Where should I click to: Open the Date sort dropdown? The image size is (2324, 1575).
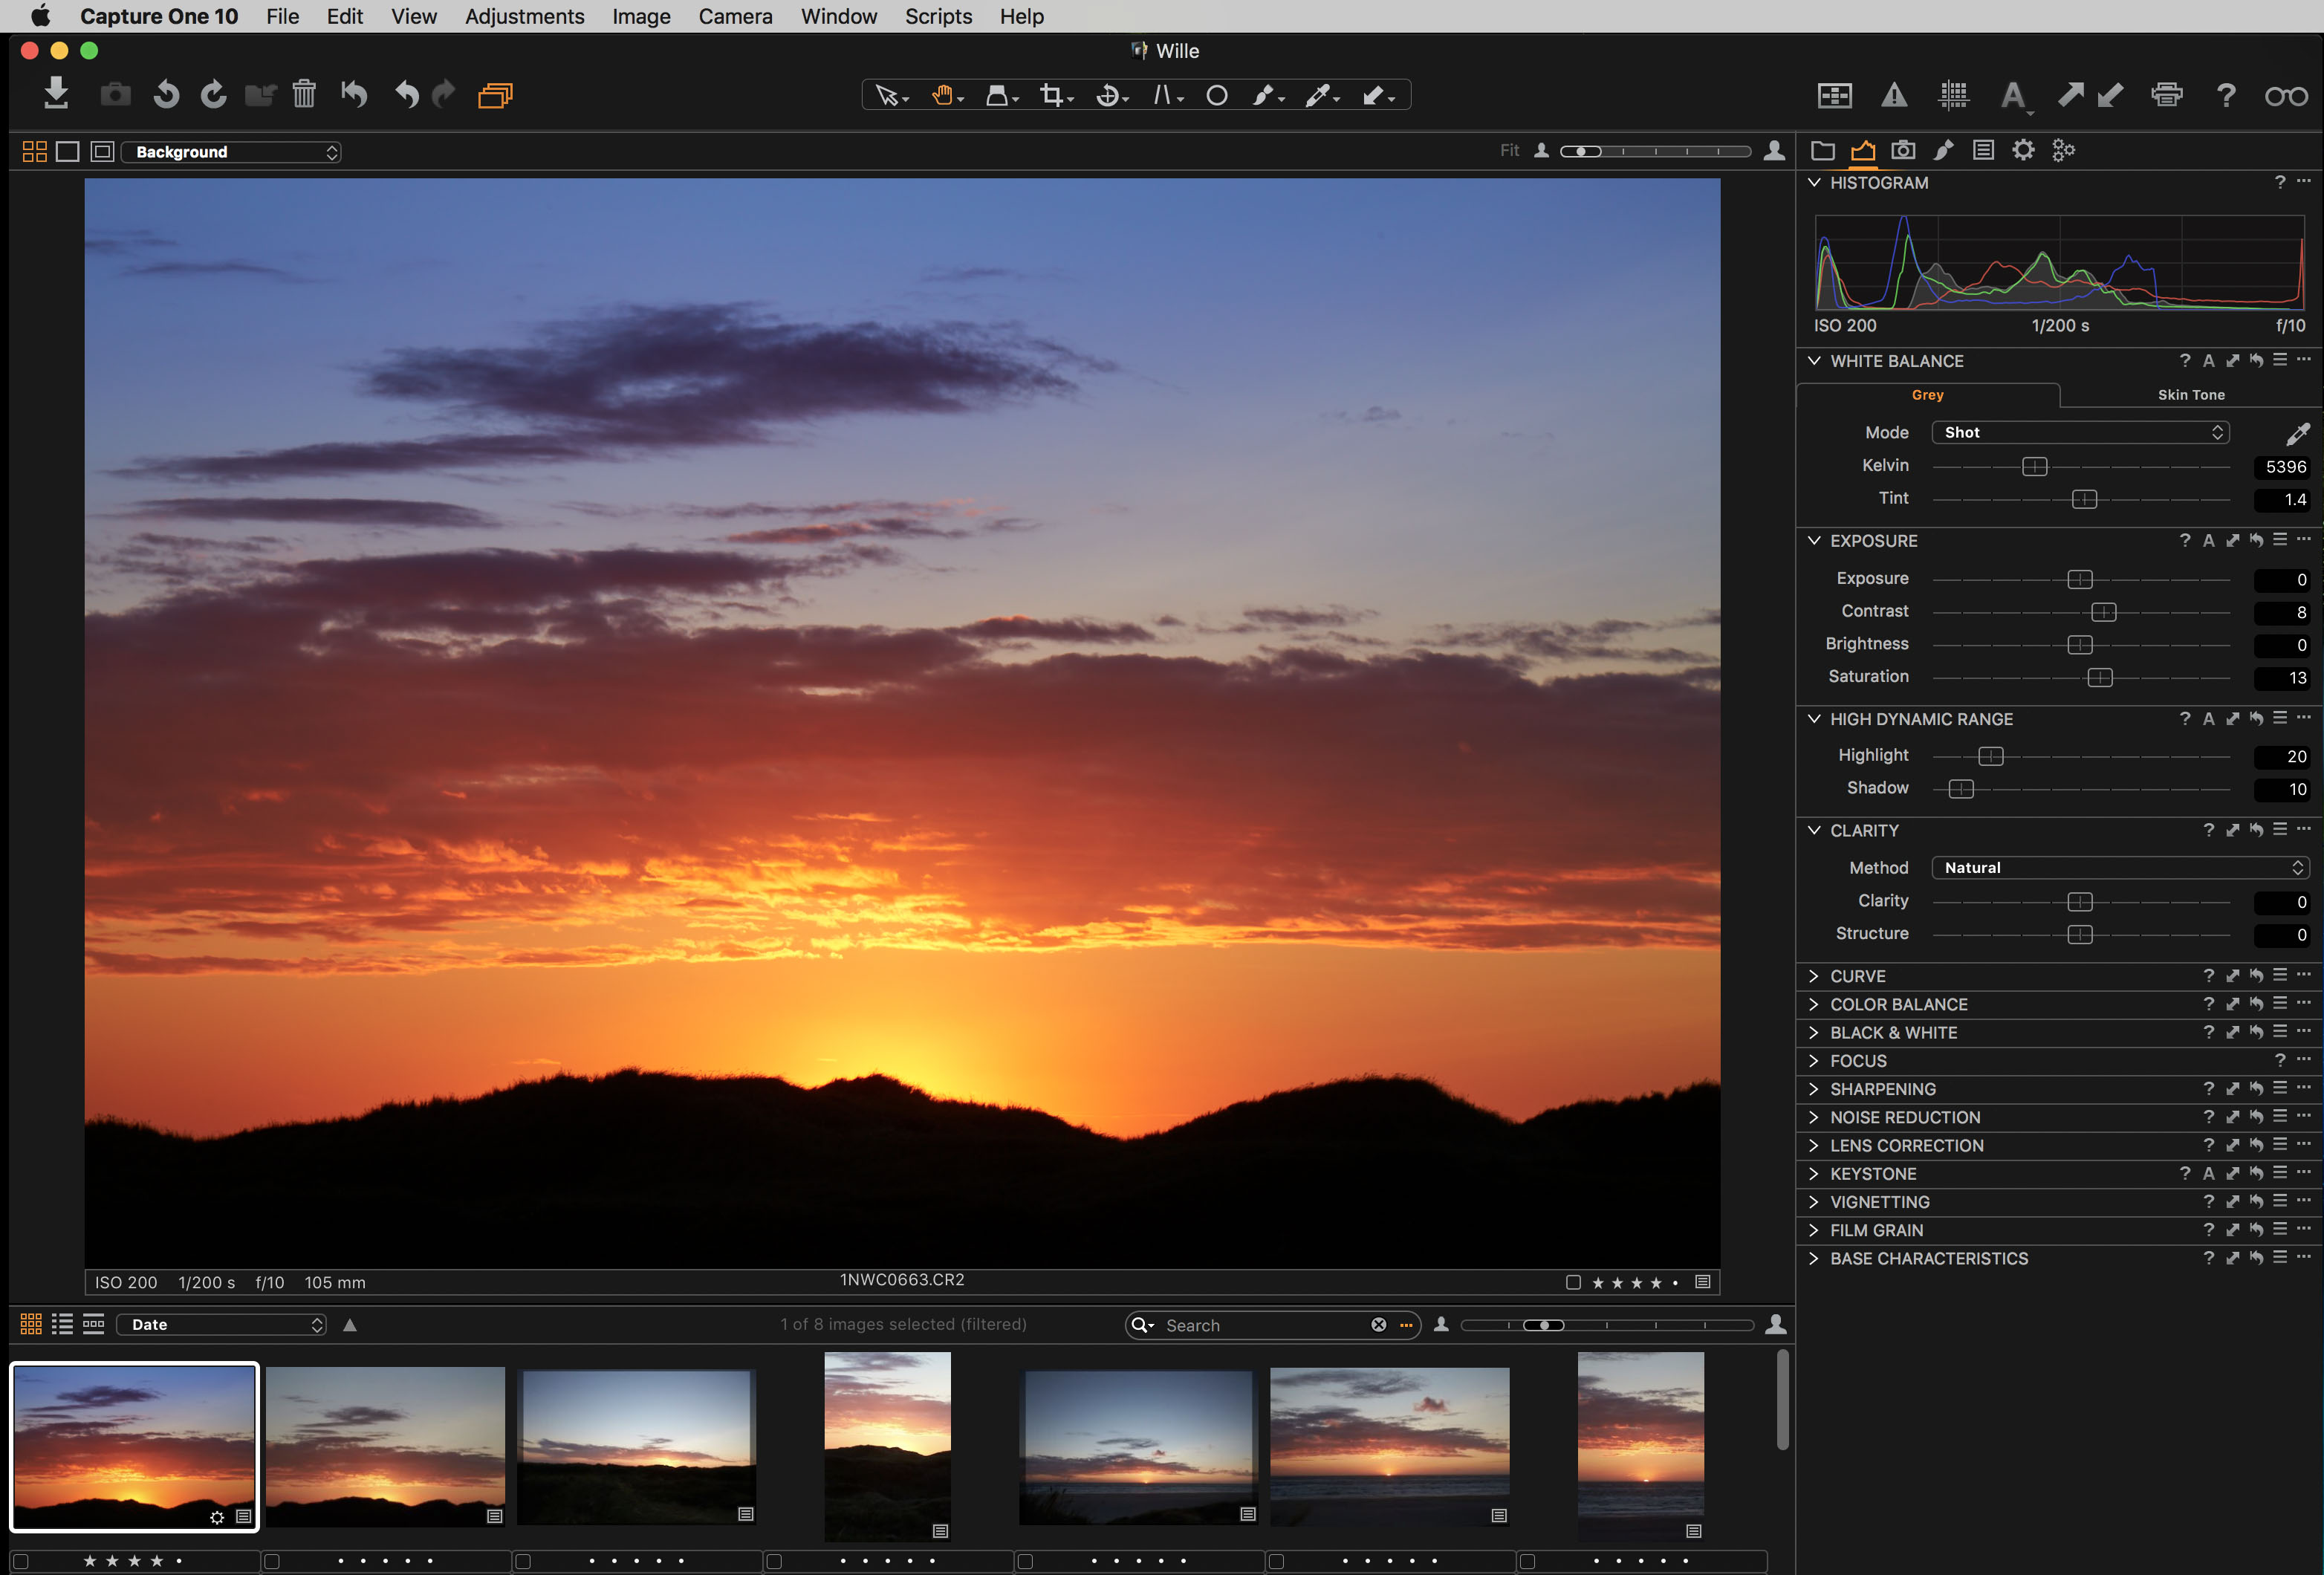click(x=221, y=1325)
